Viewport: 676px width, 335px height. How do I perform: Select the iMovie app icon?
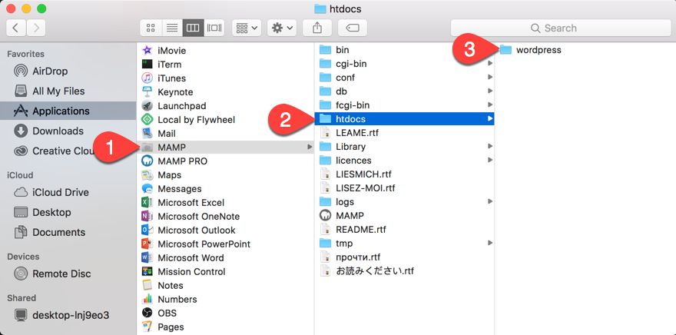click(x=147, y=51)
